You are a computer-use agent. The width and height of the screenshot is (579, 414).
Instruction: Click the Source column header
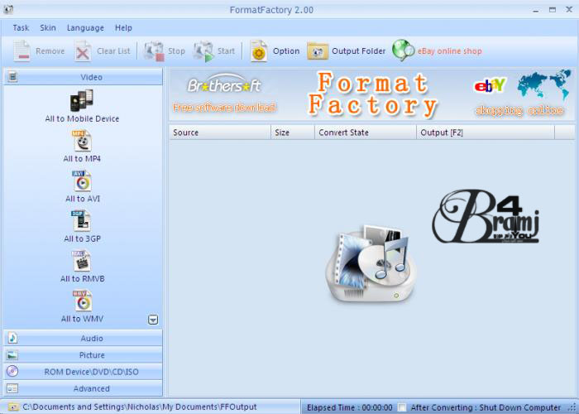coord(220,132)
